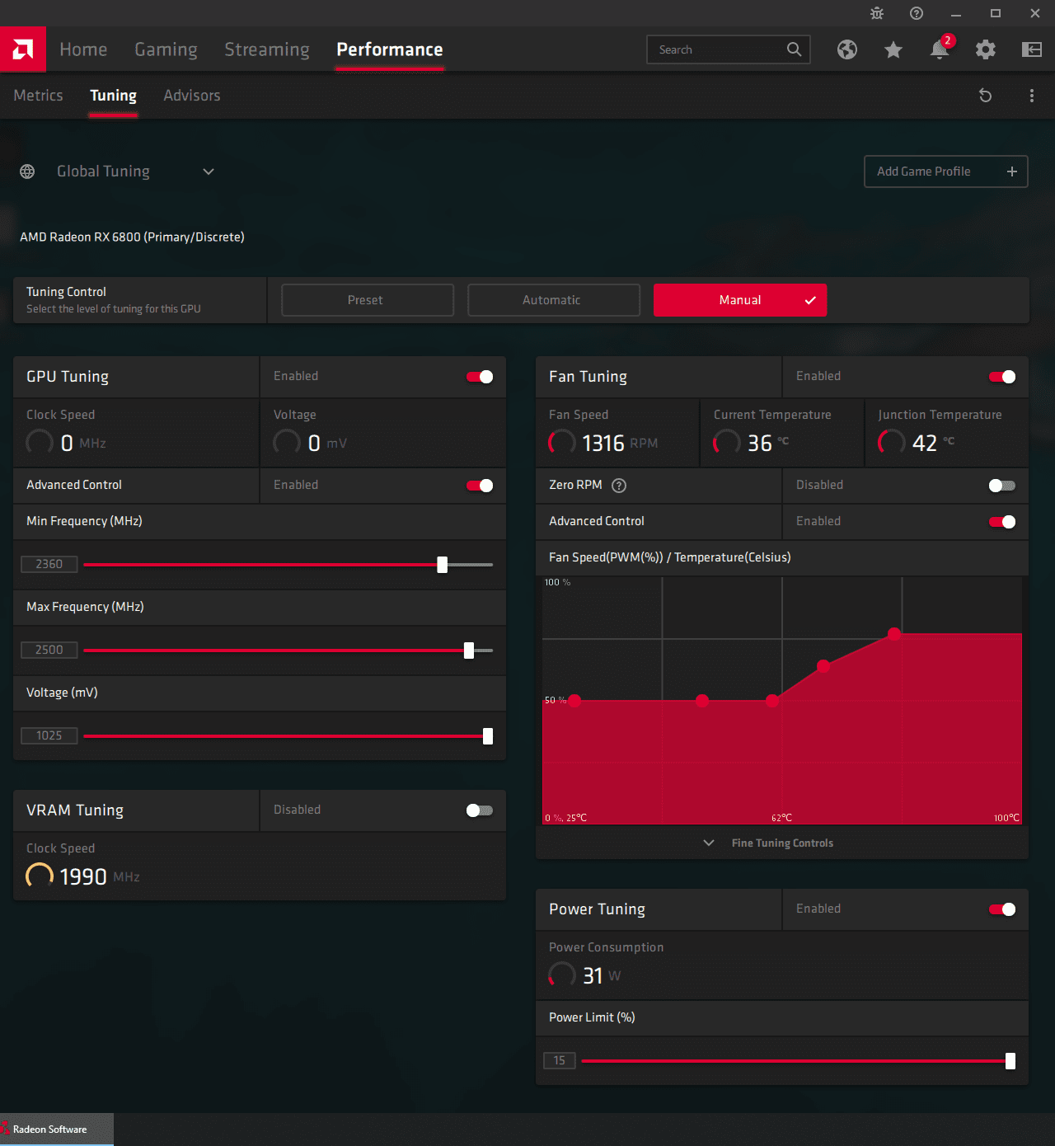
Task: Click Power Limit value box 15
Action: (560, 1061)
